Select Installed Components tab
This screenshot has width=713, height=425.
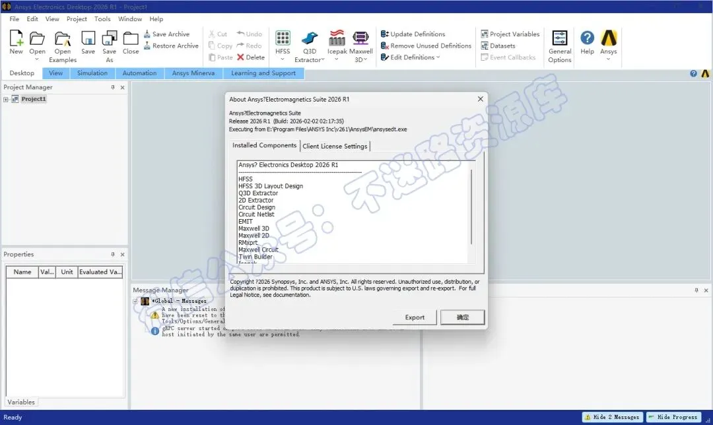264,145
